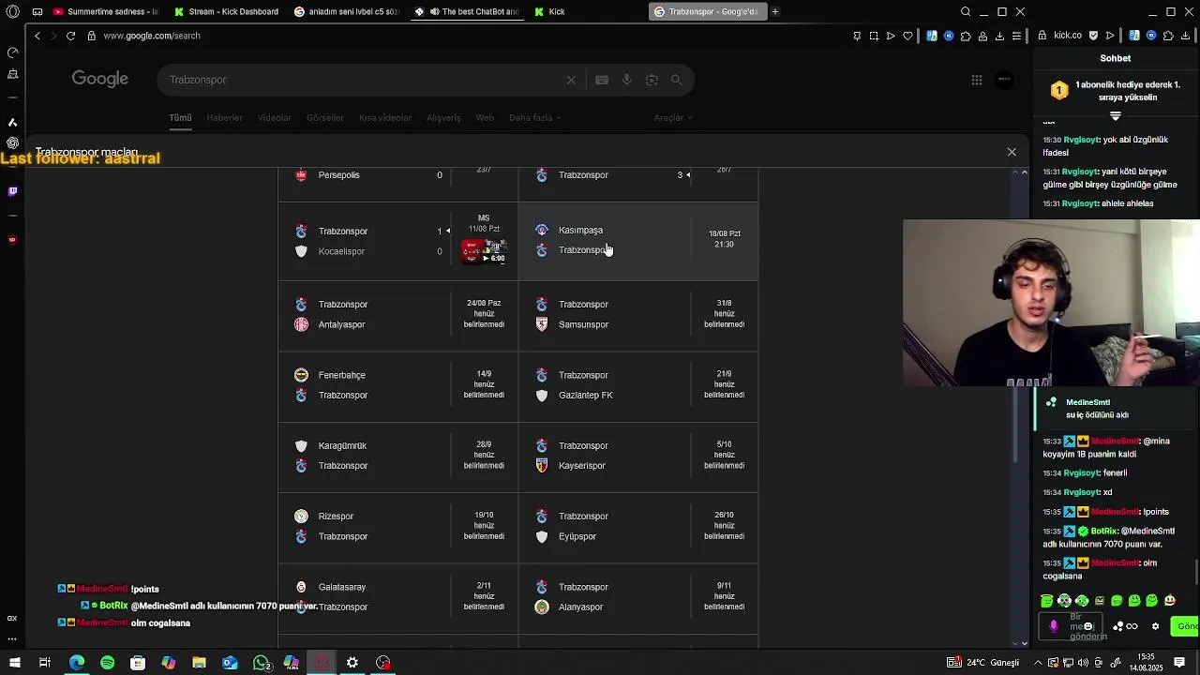
Task: Go back using browser back arrow
Action: (x=37, y=36)
